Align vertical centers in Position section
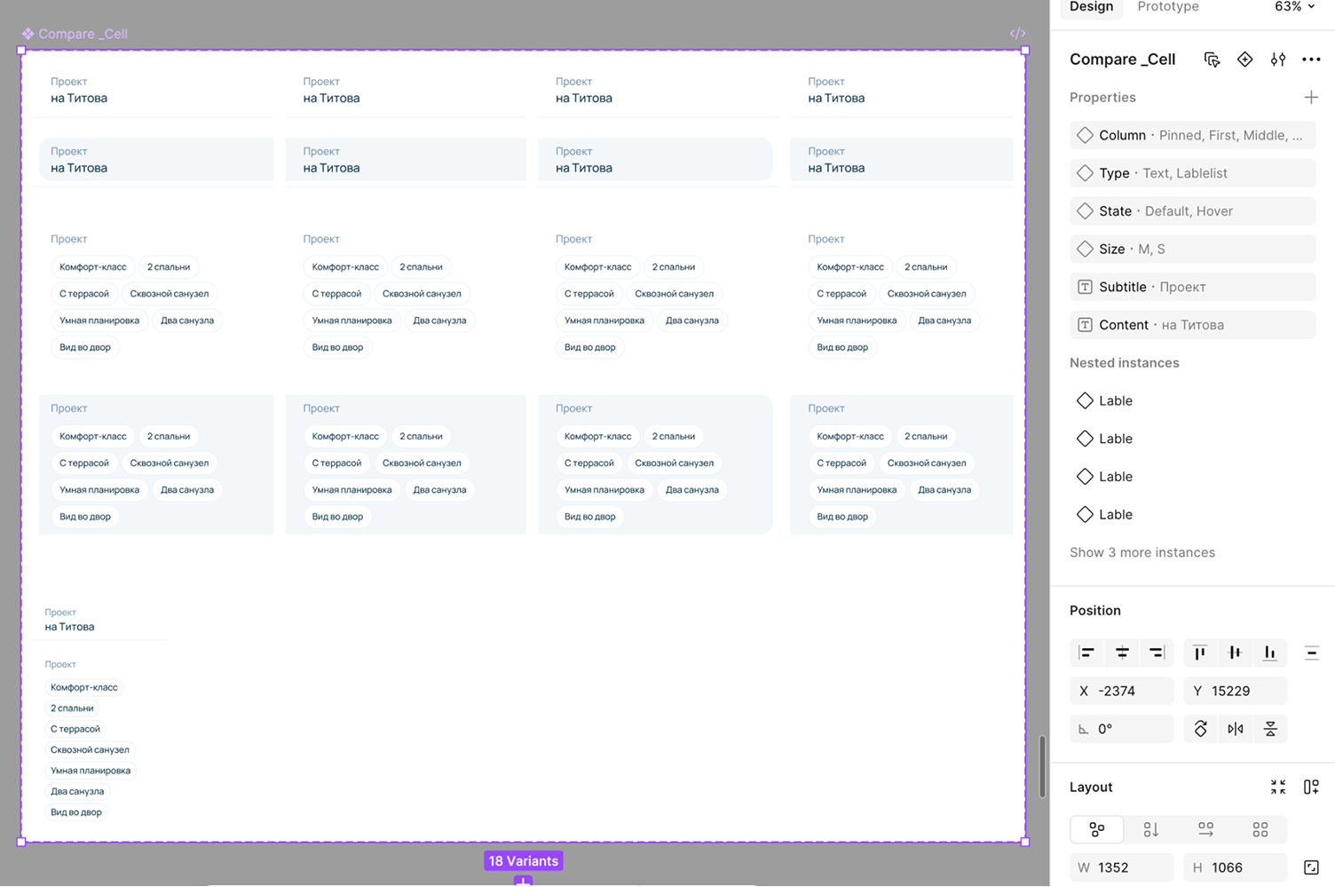Image resolution: width=1335 pixels, height=887 pixels. [x=1235, y=653]
